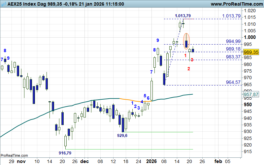Viewport: 264px width, 165px height.
Task: Click the 1.013,79 label above the highest candle
Action: (x=183, y=16)
